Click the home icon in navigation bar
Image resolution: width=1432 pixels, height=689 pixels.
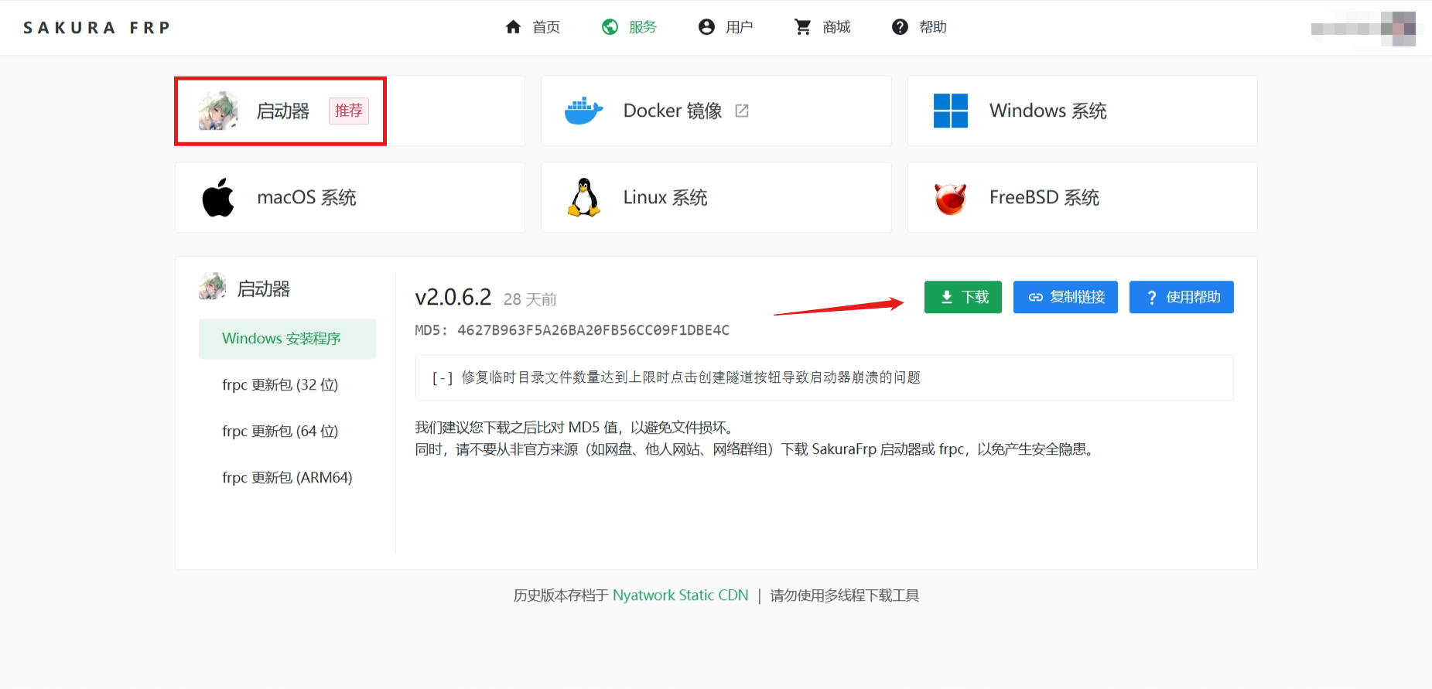pos(513,27)
